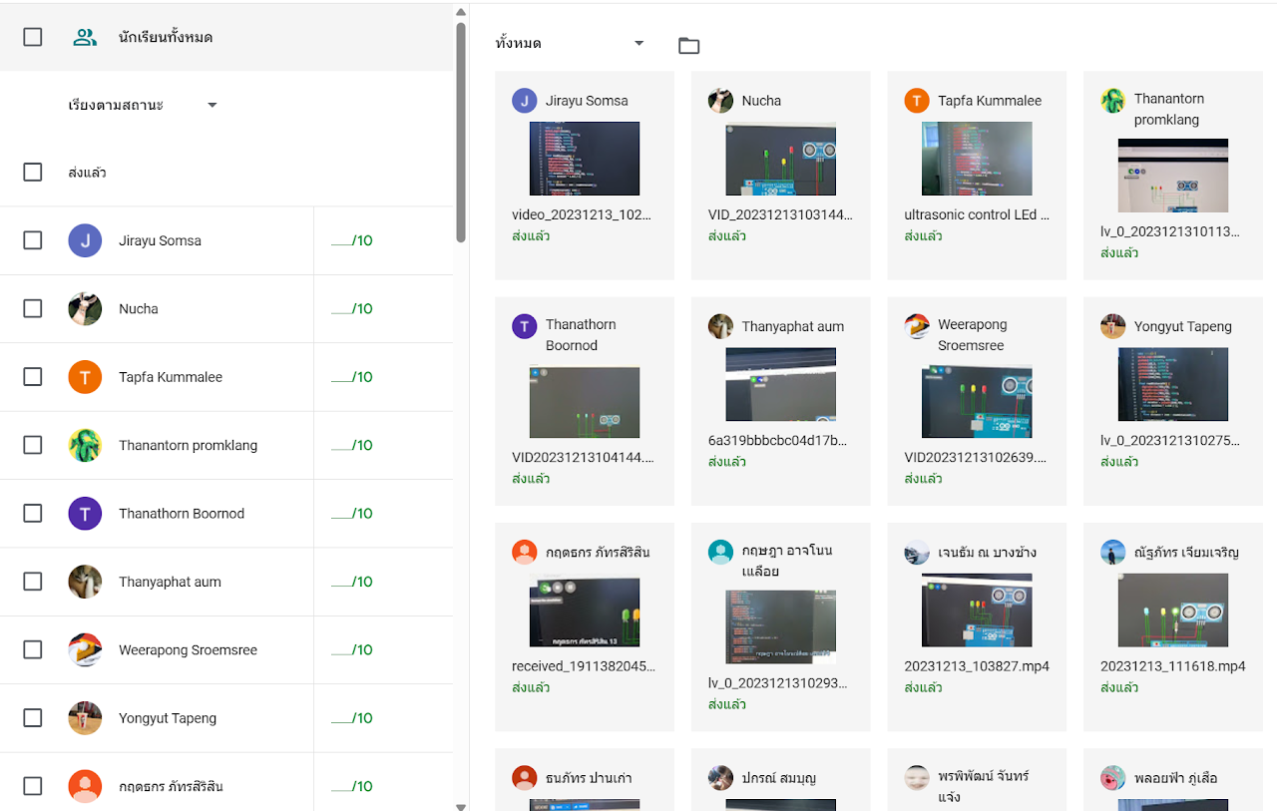The height and width of the screenshot is (811, 1277).
Task: Click ณัฐภัทร เจียมเจริญ avatar on card
Action: click(1113, 553)
